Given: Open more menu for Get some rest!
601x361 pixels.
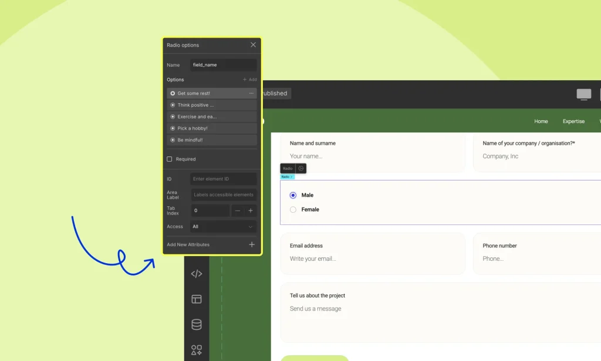Looking at the screenshot, I should tap(251, 93).
